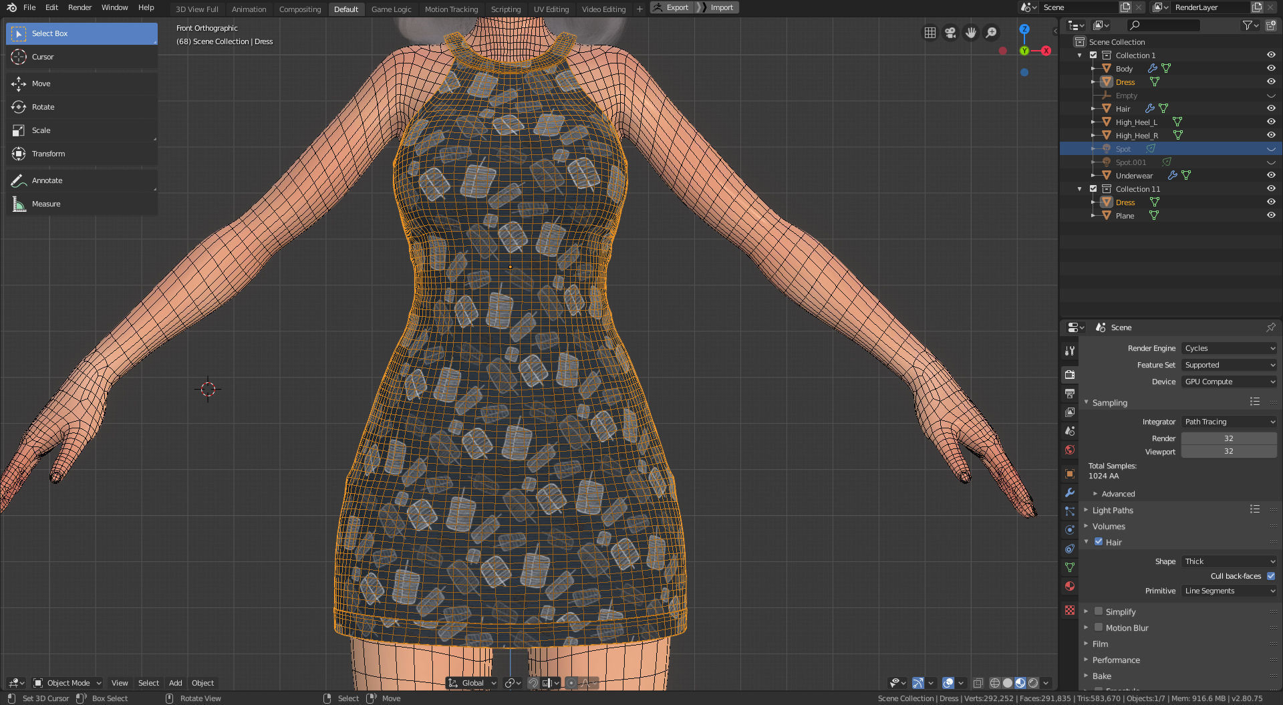Hide Plane object in outliner
Viewport: 1283px width, 705px height.
tap(1271, 215)
